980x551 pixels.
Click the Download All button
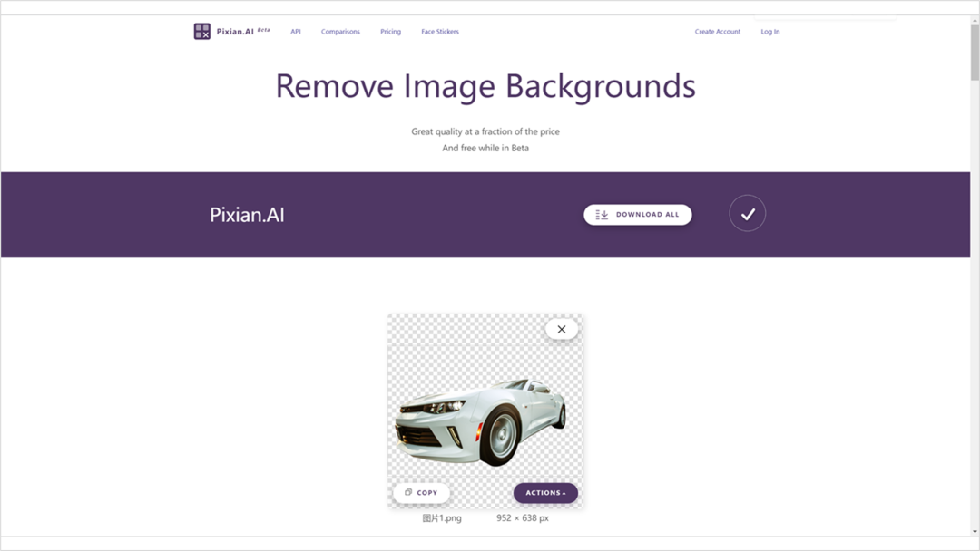coord(638,215)
